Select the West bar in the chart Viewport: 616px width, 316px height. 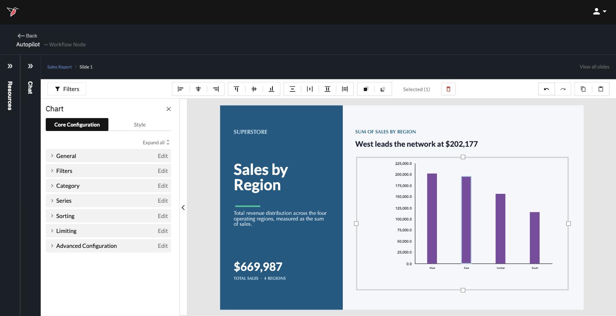[x=432, y=218]
